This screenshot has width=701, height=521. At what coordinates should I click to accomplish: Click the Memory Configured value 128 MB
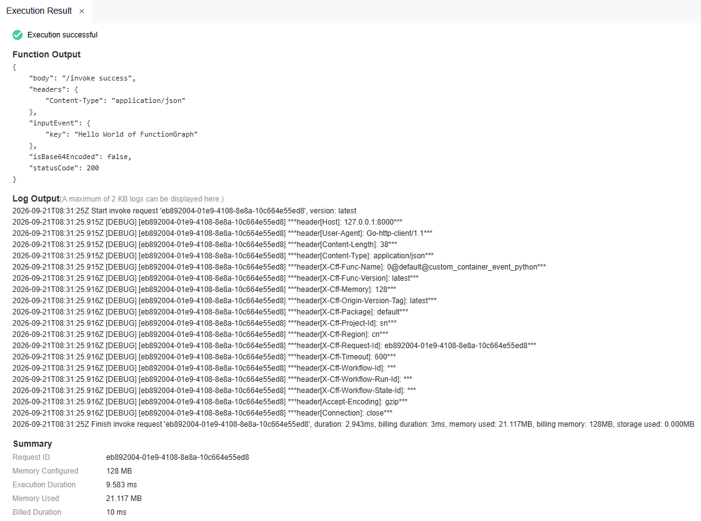(119, 471)
